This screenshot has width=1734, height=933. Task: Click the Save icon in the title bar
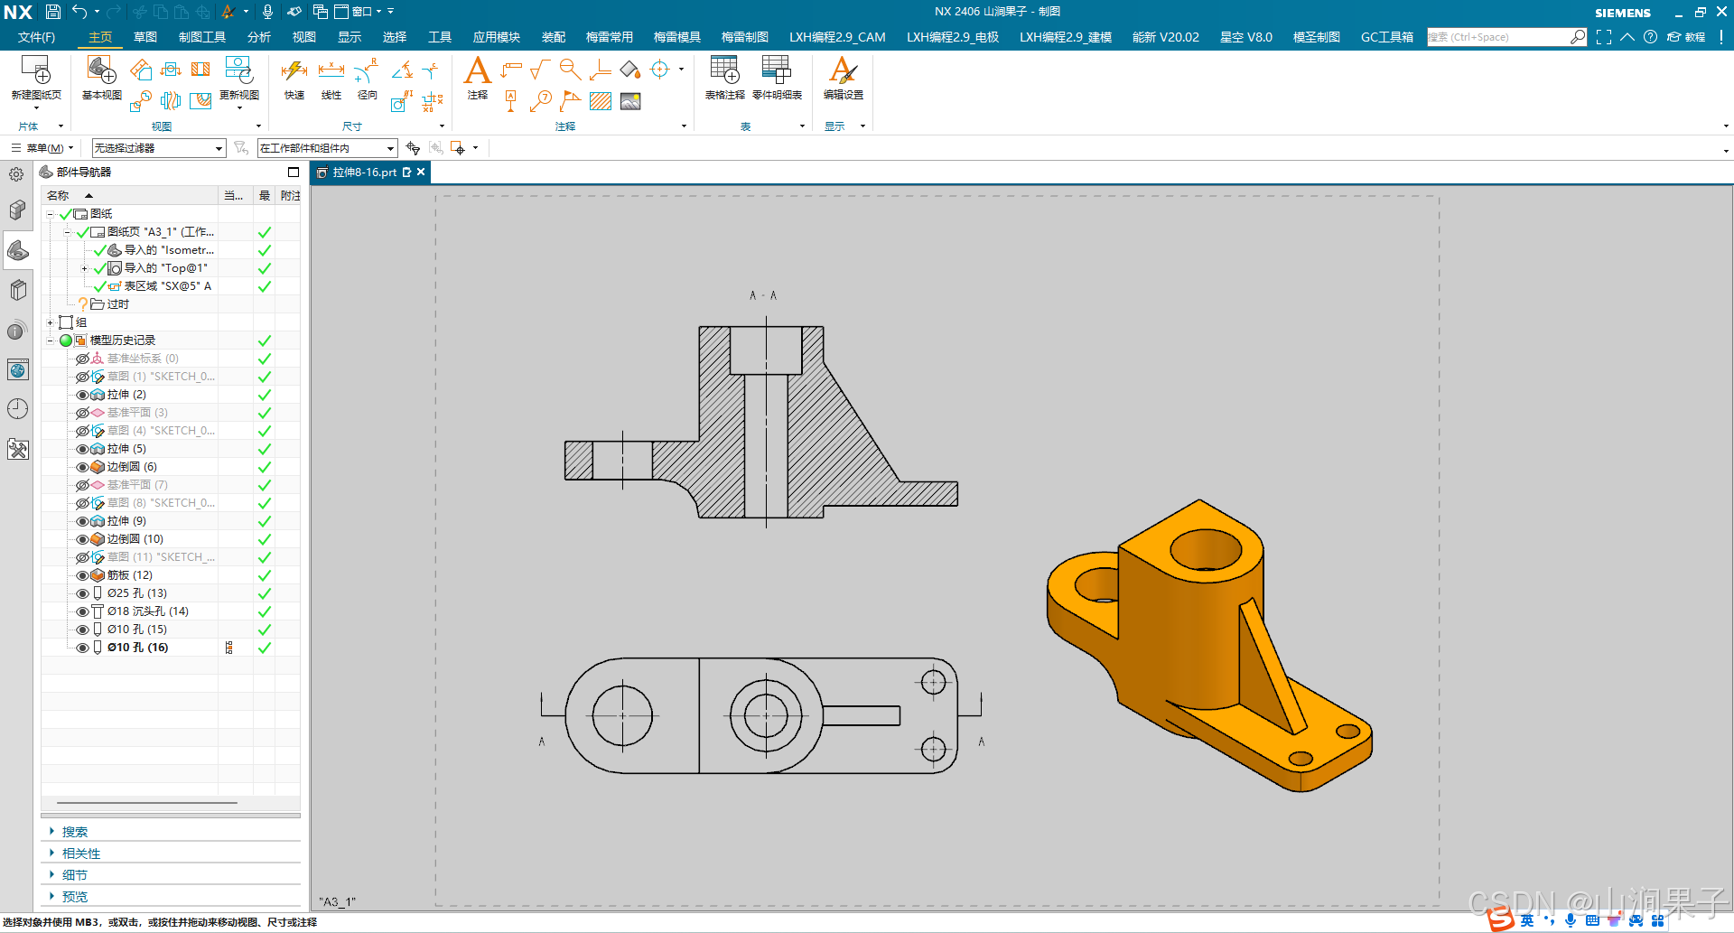pyautogui.click(x=53, y=12)
